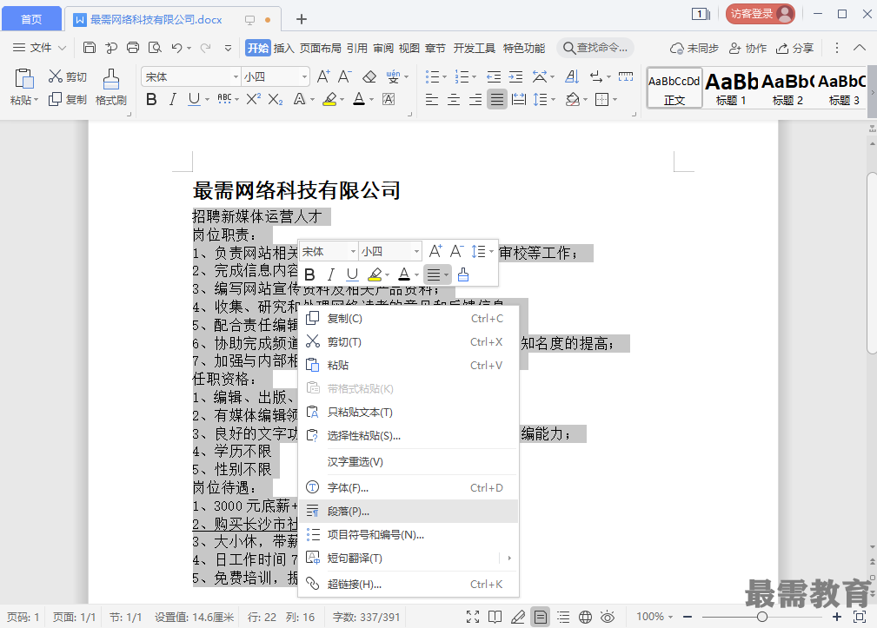
Task: Choose 超链接(H)... from context menu
Action: click(409, 585)
